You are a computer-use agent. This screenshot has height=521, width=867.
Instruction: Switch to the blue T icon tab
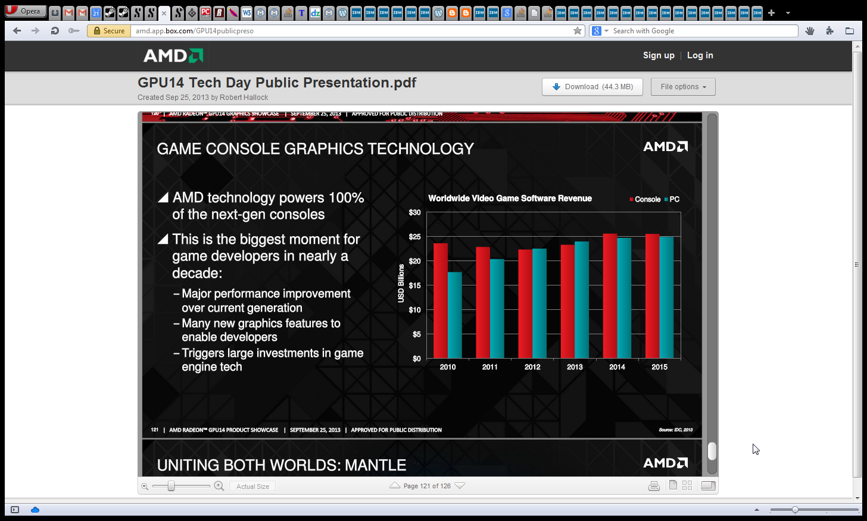pyautogui.click(x=301, y=12)
